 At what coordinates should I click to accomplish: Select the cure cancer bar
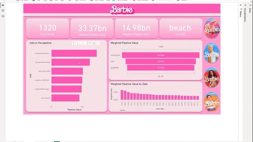(x=65, y=98)
